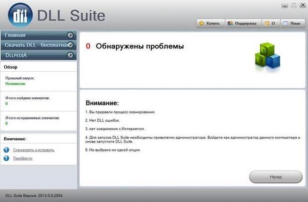Click the info icon beside Приобрести
308x202 pixels.
pyautogui.click(x=6, y=158)
